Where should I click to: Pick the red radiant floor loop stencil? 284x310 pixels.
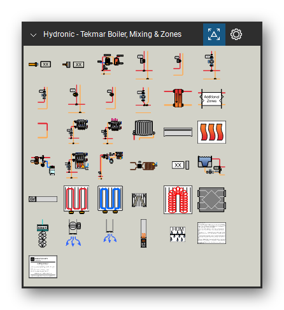click(x=76, y=199)
